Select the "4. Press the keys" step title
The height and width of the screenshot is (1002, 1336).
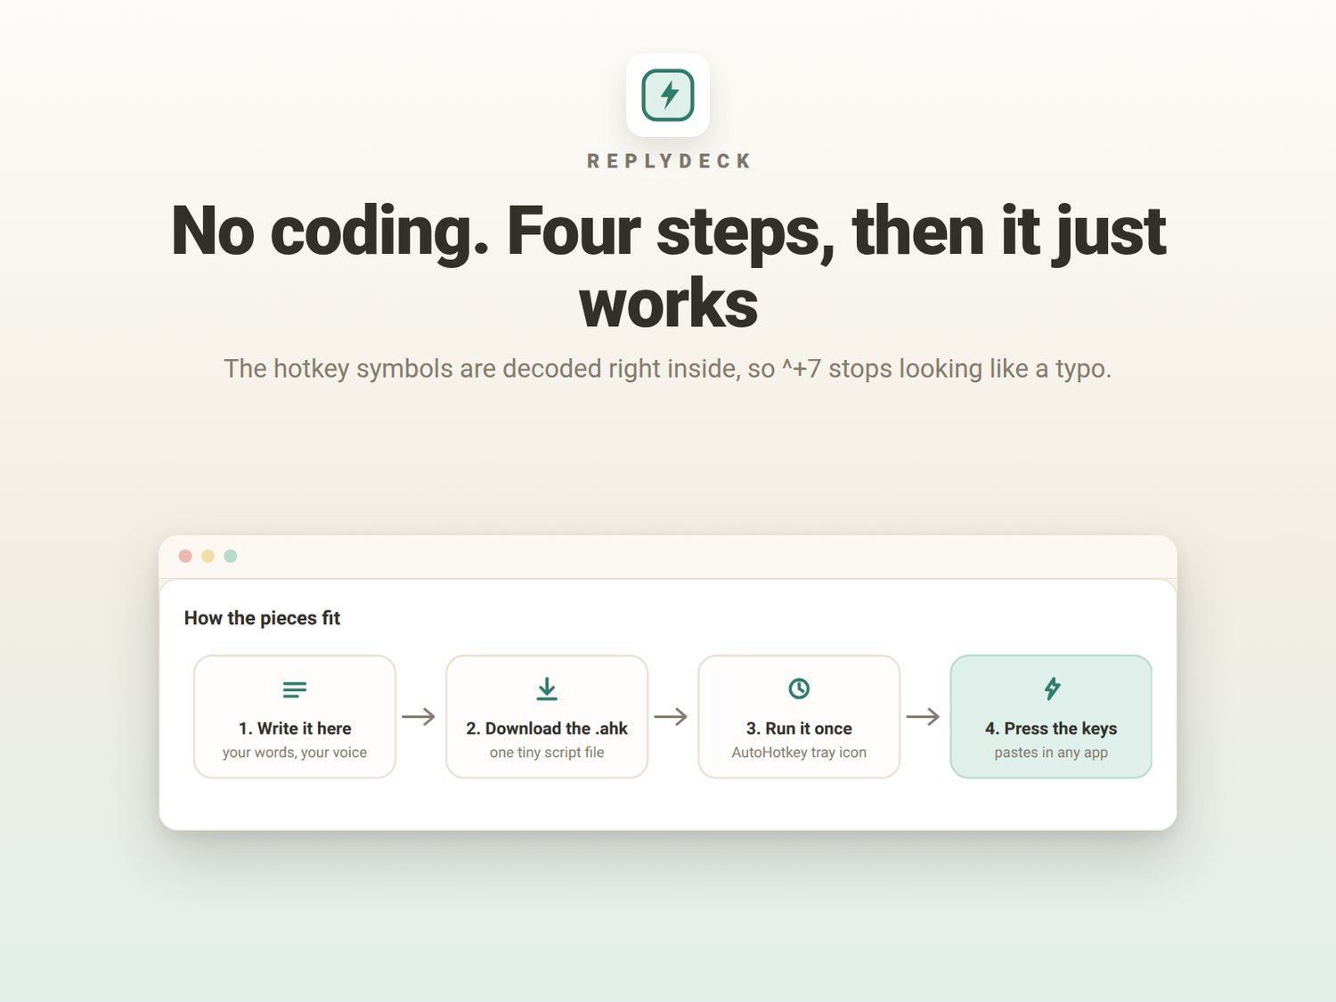[1051, 729]
